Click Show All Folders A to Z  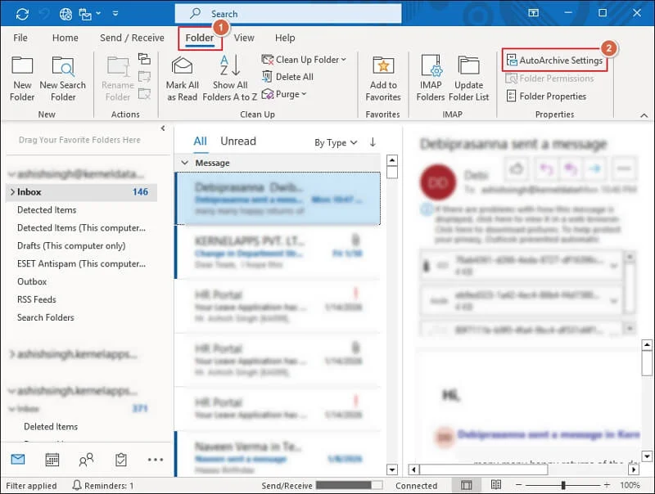pos(229,67)
